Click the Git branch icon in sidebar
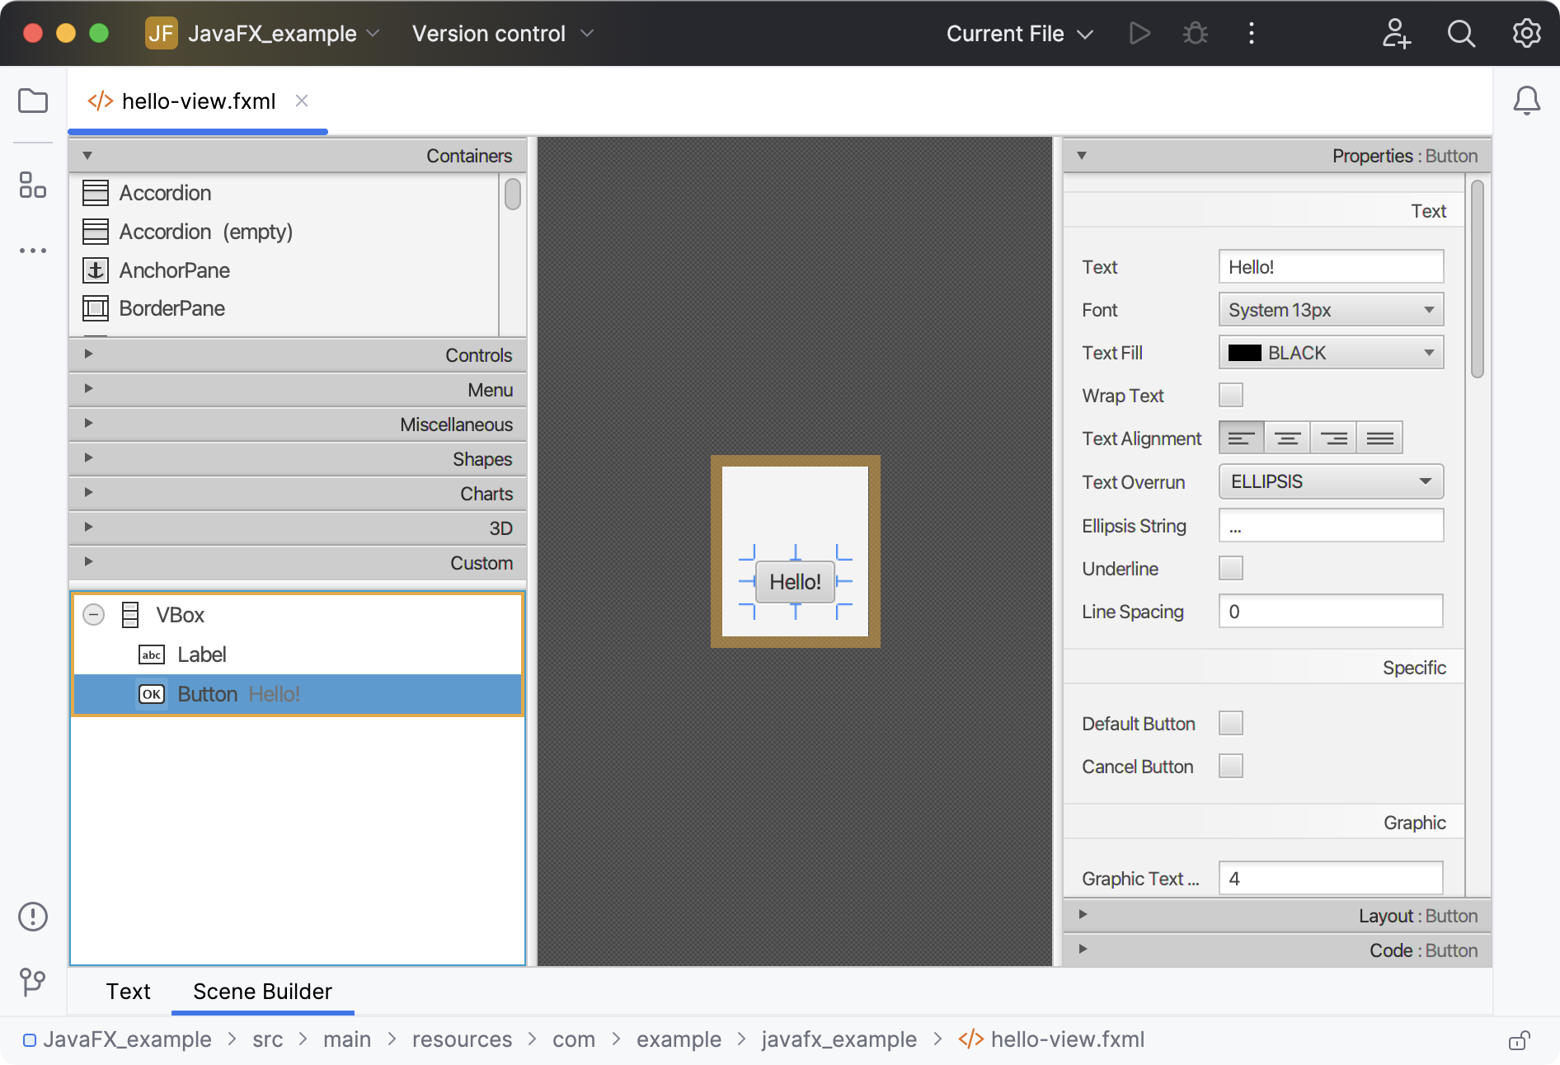Screen dimensions: 1560x1065 33,982
